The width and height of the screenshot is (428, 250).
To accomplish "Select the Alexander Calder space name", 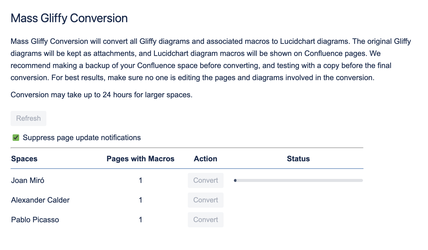I will (40, 200).
